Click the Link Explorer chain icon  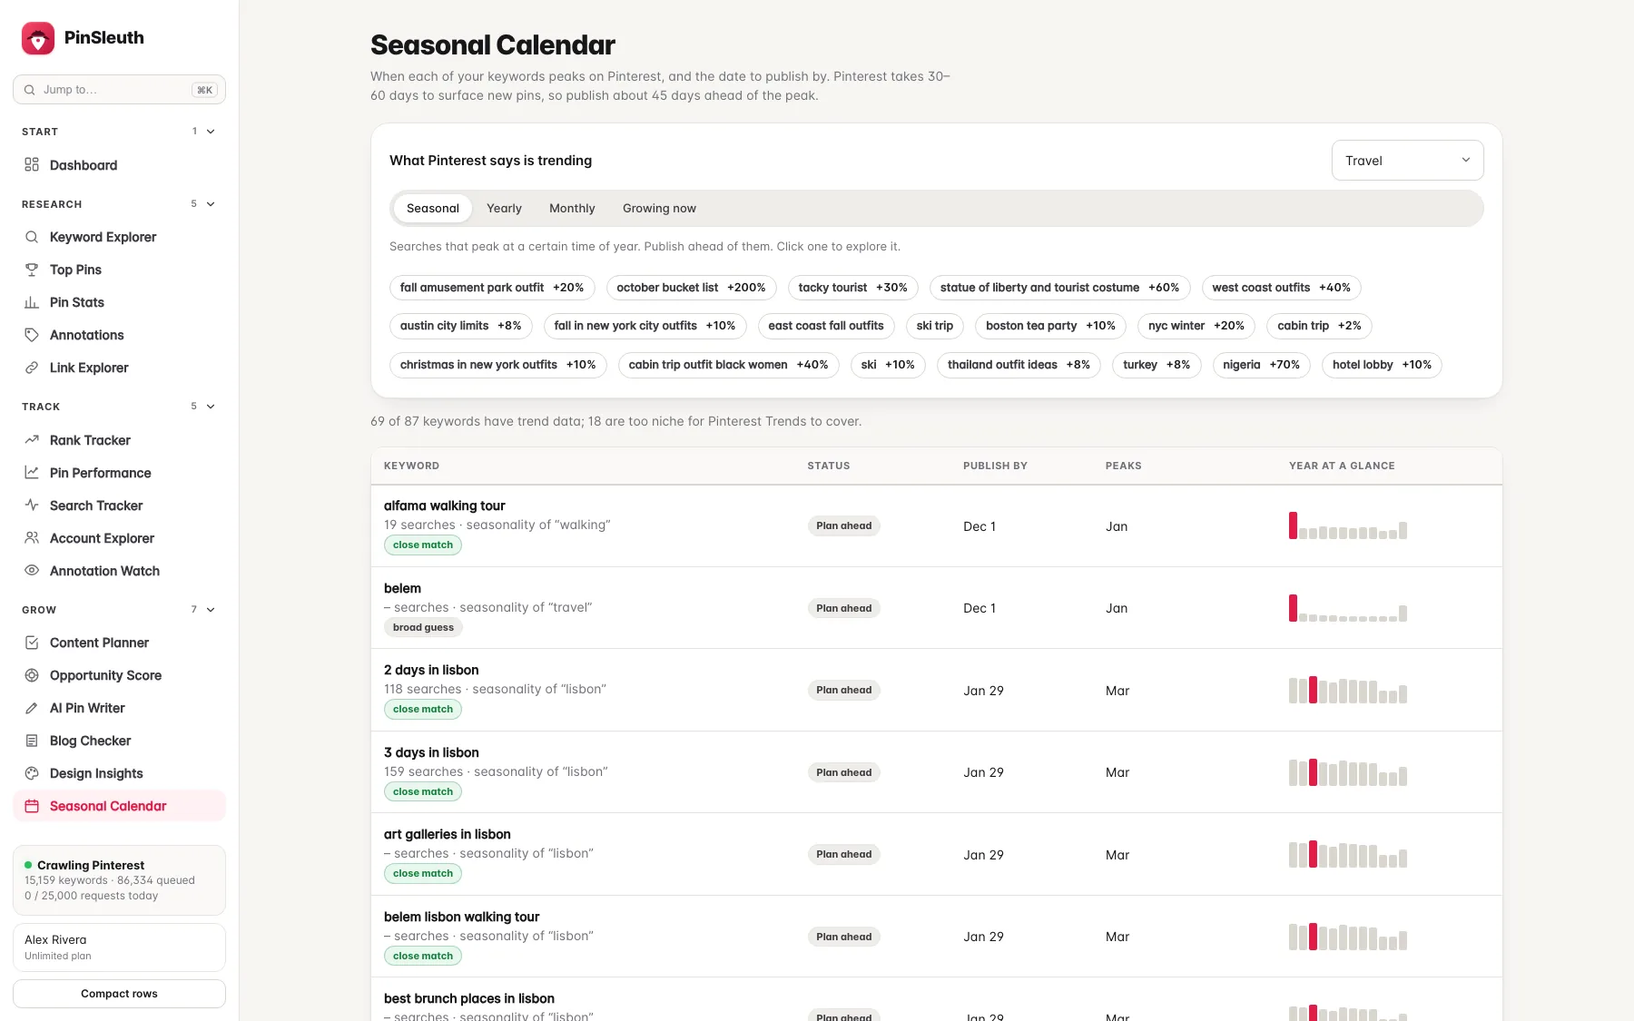pos(32,368)
